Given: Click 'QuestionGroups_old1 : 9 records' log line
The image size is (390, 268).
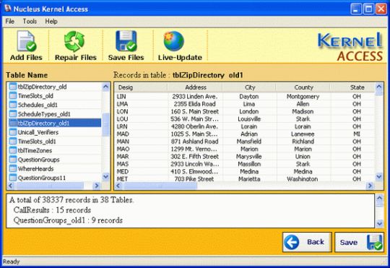Looking at the screenshot, I should pyautogui.click(x=68, y=220).
